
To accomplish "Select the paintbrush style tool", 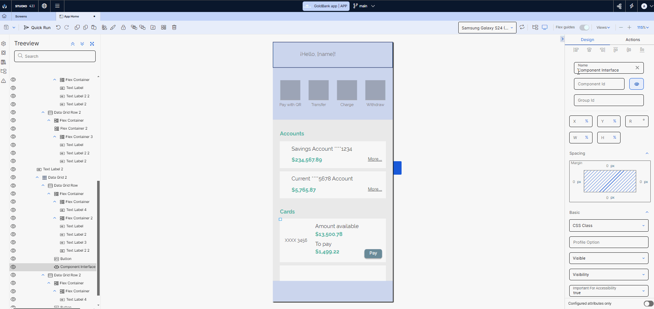I will (x=113, y=28).
